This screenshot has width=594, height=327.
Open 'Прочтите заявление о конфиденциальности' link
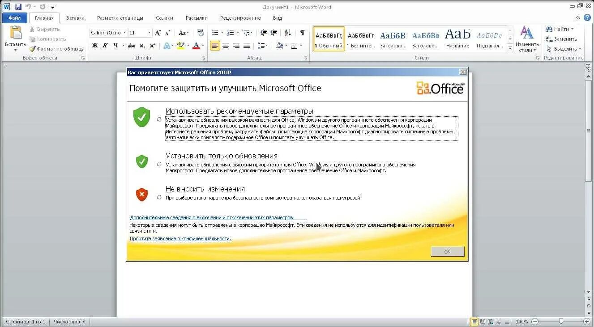180,238
